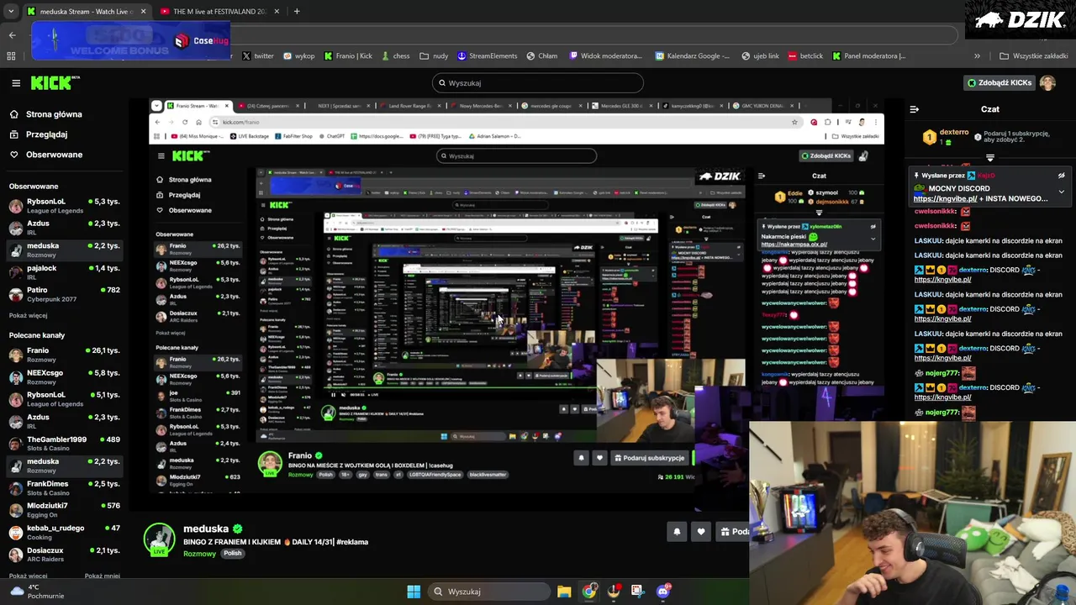Image resolution: width=1076 pixels, height=605 pixels.
Task: Click the Zdobądź KICKs button
Action: 1000,82
